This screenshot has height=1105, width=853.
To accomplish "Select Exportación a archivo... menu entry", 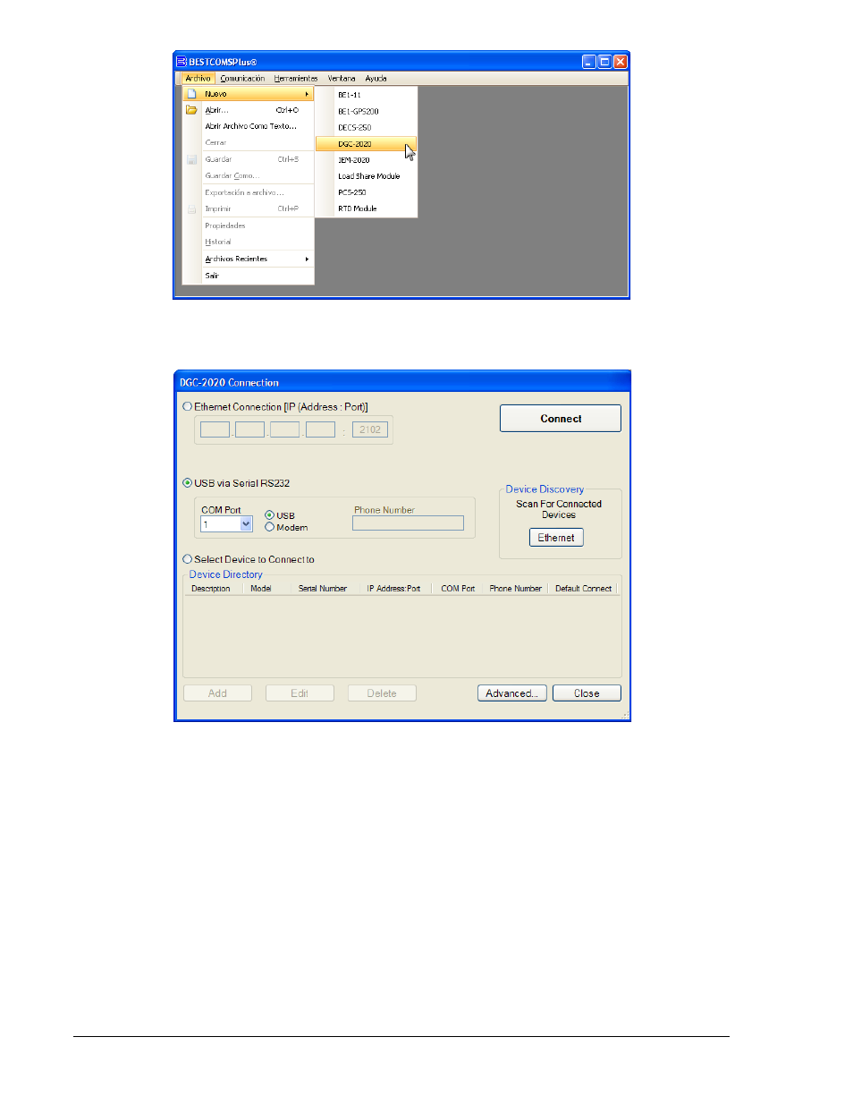I will (249, 192).
